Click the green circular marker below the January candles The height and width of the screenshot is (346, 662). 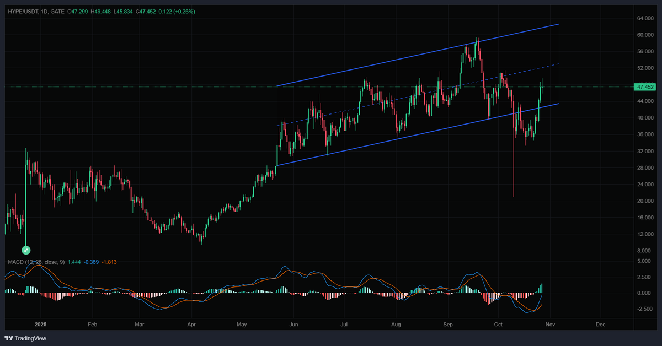click(25, 250)
